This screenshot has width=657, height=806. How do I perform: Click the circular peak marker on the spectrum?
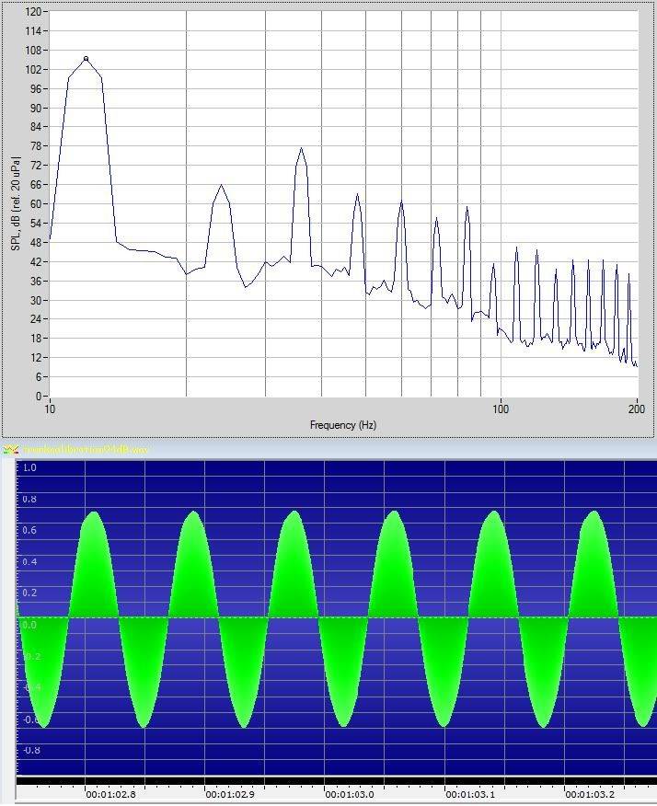pyautogui.click(x=86, y=59)
